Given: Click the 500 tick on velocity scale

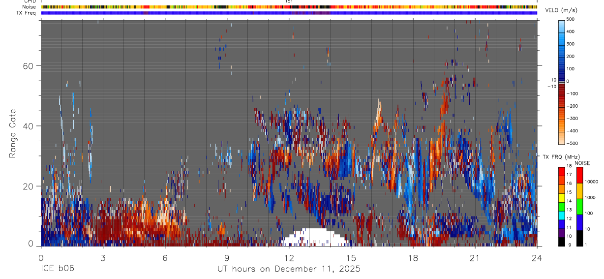Looking at the screenshot, I should coord(571,19).
